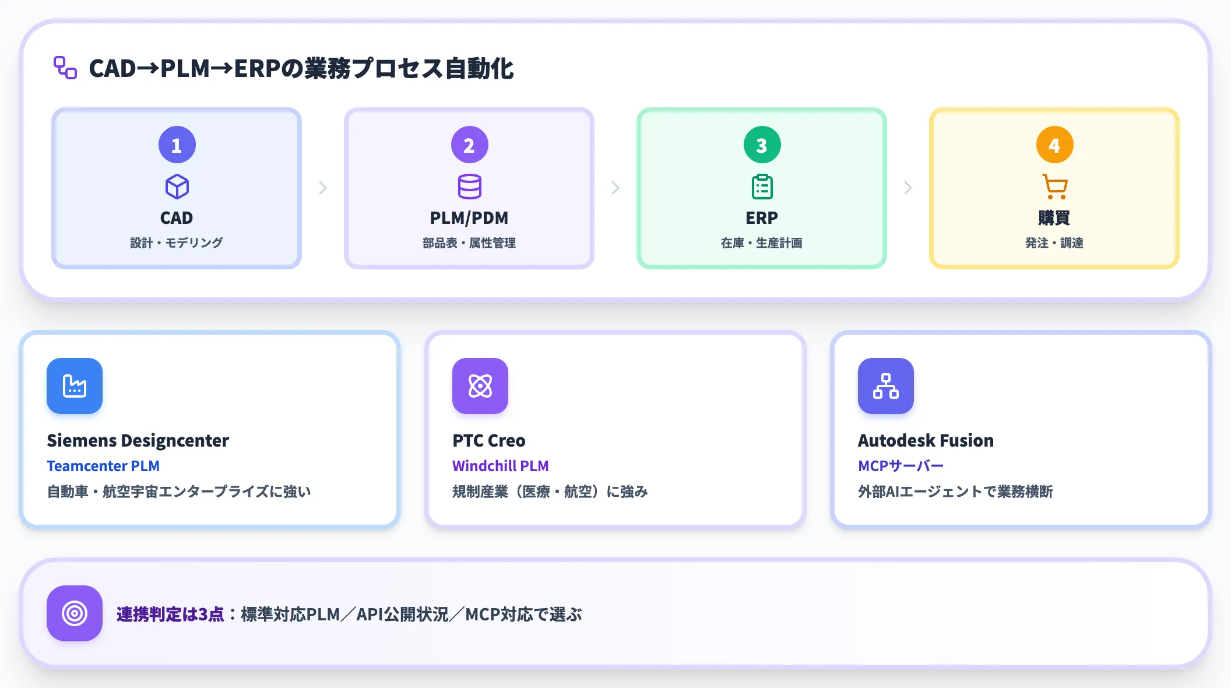
Task: Click the CAD cube icon
Action: click(x=177, y=187)
